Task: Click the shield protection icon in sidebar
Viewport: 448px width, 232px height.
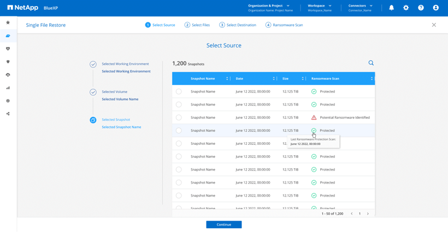Action: 8,62
